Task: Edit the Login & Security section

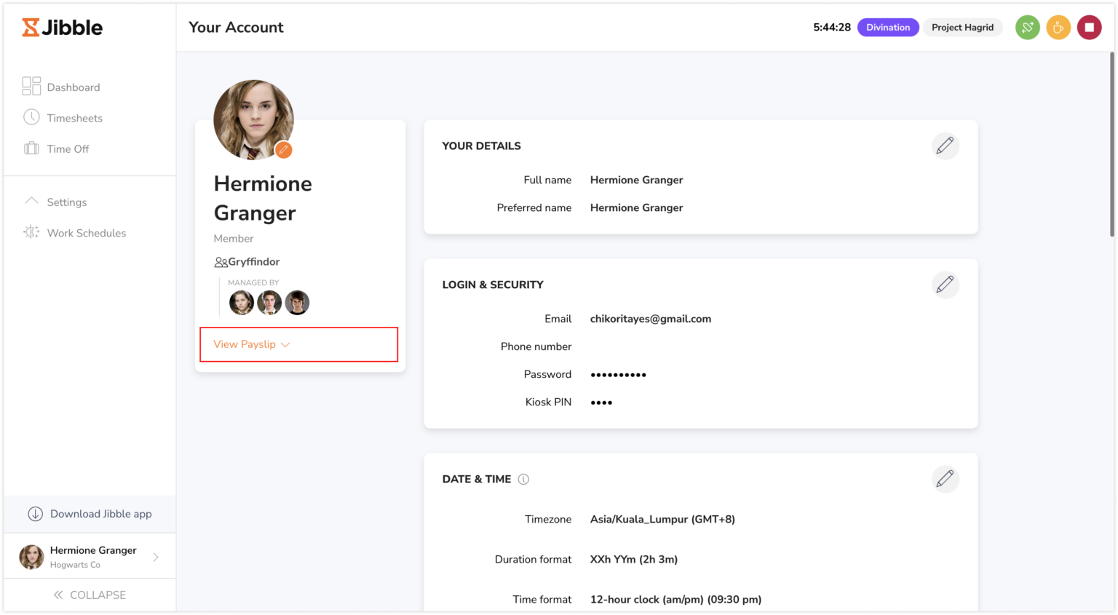Action: pyautogui.click(x=945, y=285)
